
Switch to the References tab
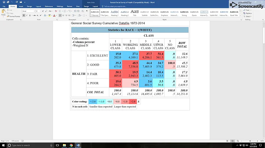49,6
